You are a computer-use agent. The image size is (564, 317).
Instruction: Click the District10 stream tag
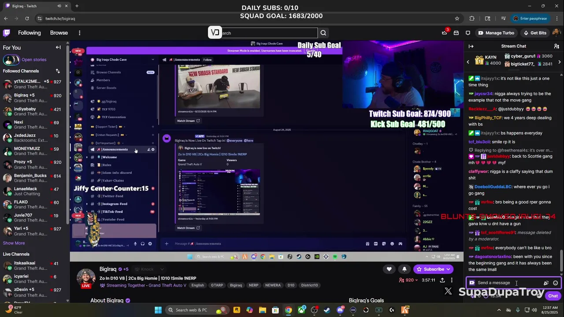(309, 285)
